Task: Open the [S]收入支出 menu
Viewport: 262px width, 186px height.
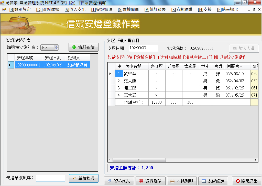Action: pos(75,10)
